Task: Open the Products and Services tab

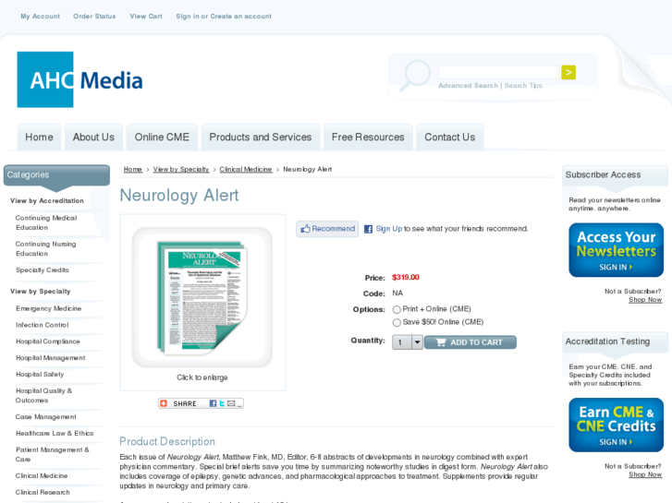Action: point(261,137)
